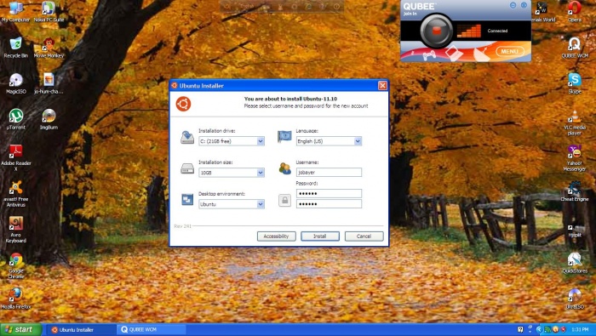Open Mozilla Firefox desktop icon
This screenshot has height=336, width=596.
[15, 299]
